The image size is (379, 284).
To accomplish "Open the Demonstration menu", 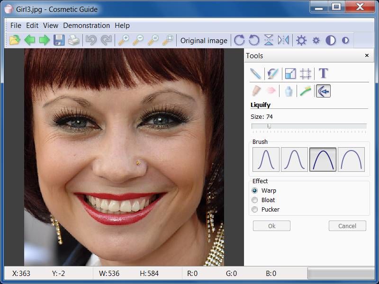I will (87, 26).
